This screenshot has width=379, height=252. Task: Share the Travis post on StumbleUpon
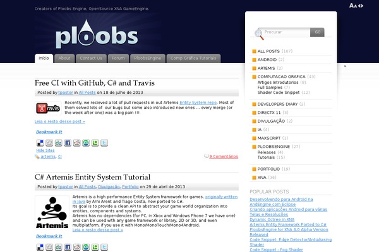(x=86, y=143)
